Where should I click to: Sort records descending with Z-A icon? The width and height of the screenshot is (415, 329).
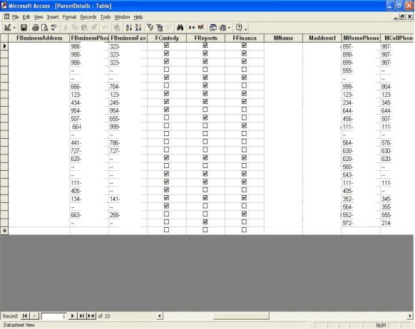coord(138,28)
